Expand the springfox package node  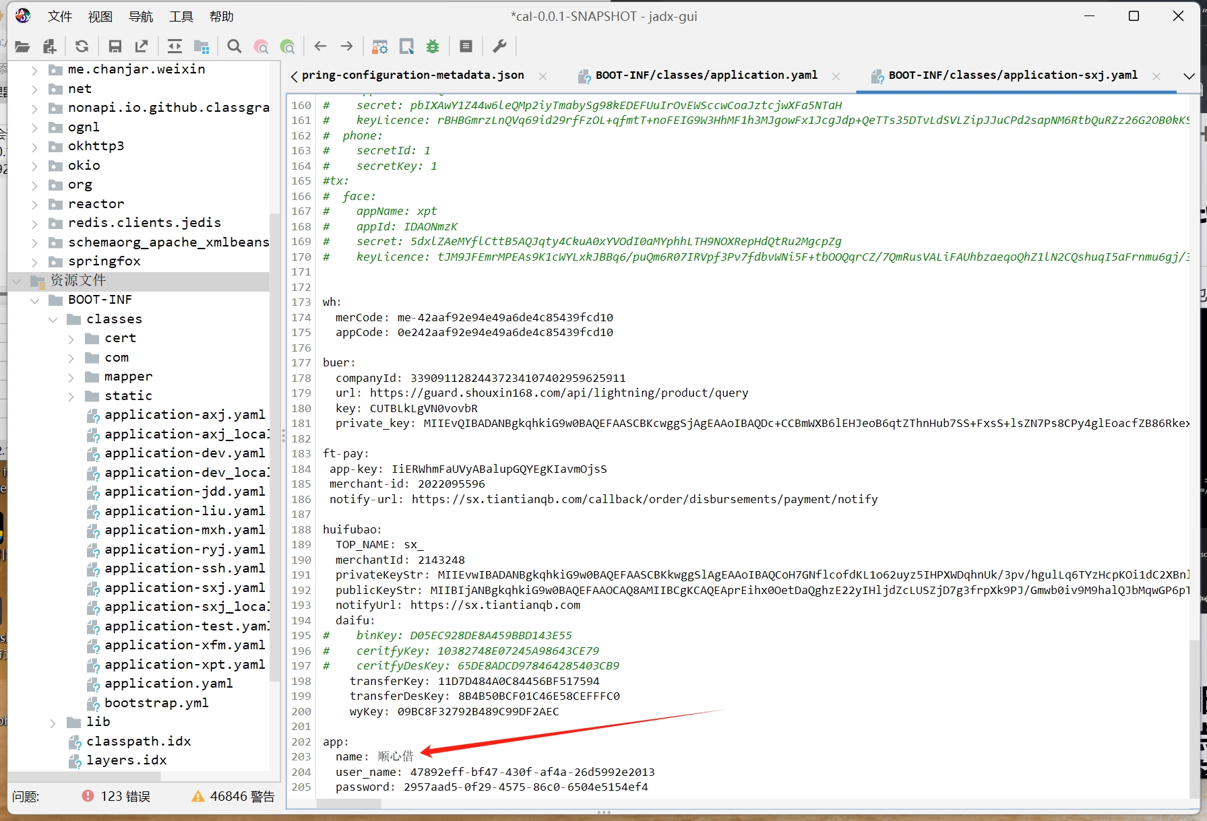point(34,261)
